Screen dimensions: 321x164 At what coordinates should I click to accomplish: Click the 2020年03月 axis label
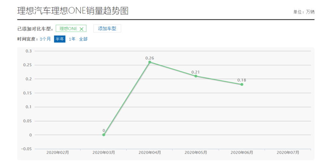104,152
